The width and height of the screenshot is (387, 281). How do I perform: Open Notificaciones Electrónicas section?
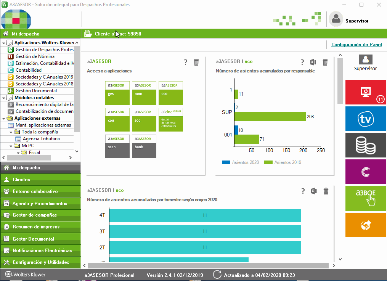coord(41,250)
